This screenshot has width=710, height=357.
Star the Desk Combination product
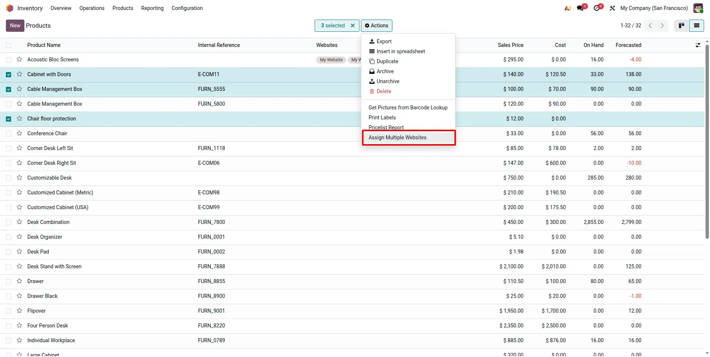pyautogui.click(x=20, y=222)
